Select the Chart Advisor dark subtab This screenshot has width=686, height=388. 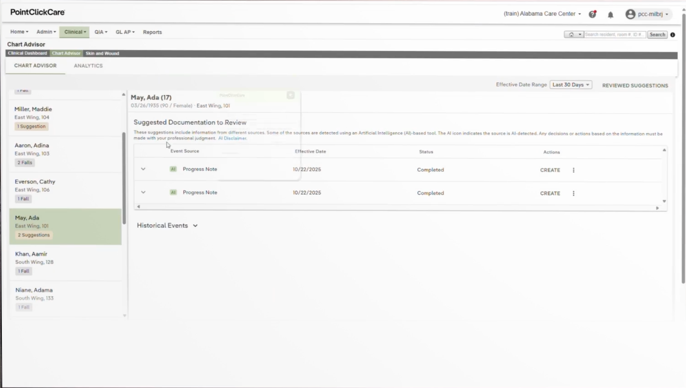(x=66, y=53)
